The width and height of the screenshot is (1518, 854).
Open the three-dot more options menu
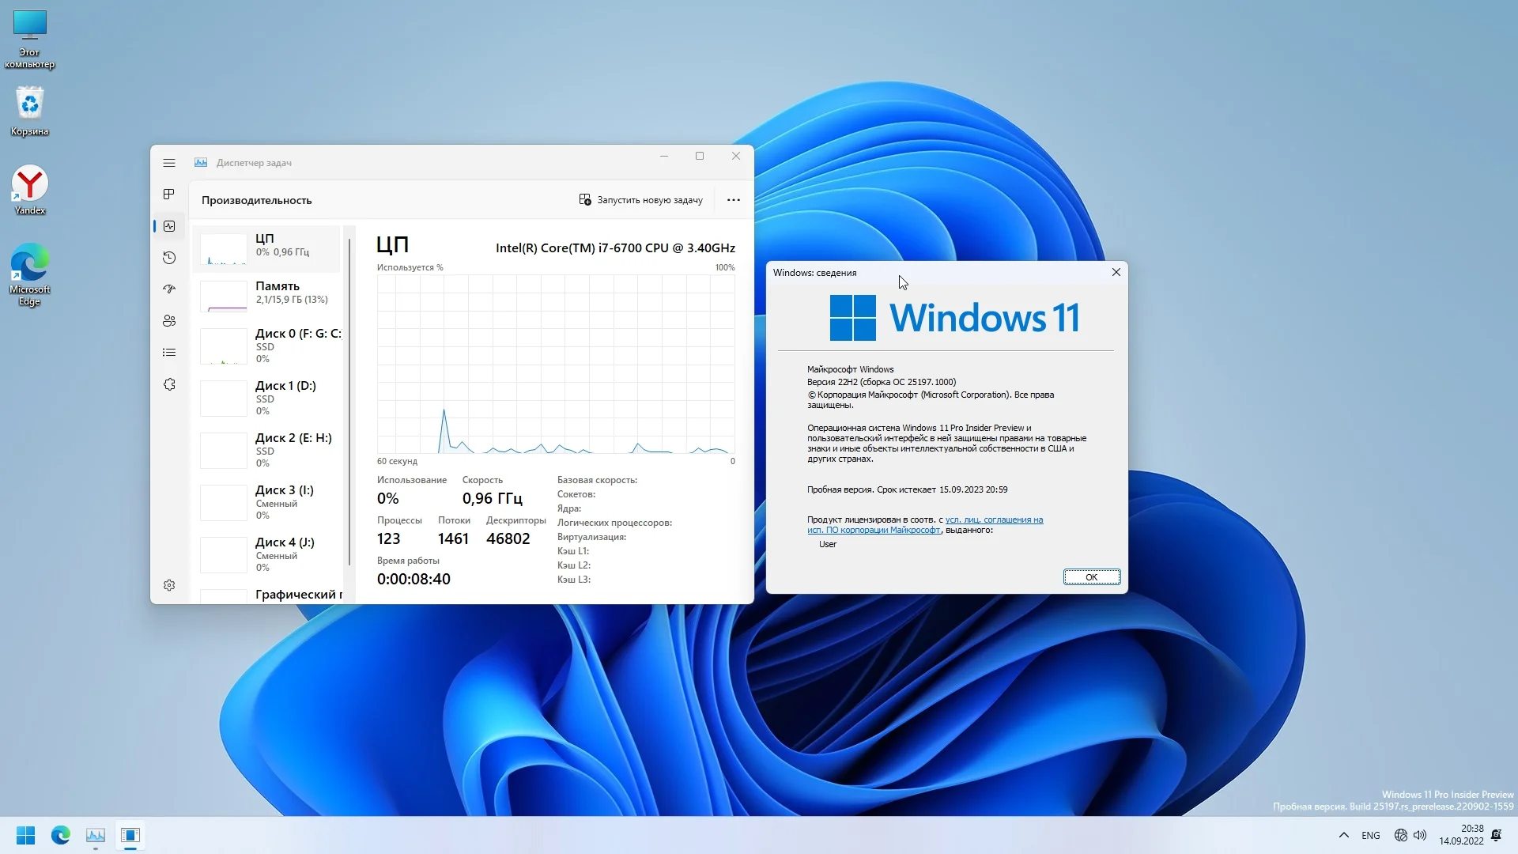[733, 200]
